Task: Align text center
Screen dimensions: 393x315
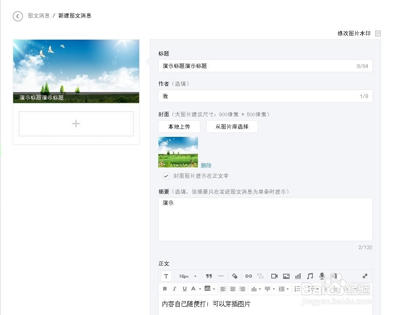Action: [233, 289]
